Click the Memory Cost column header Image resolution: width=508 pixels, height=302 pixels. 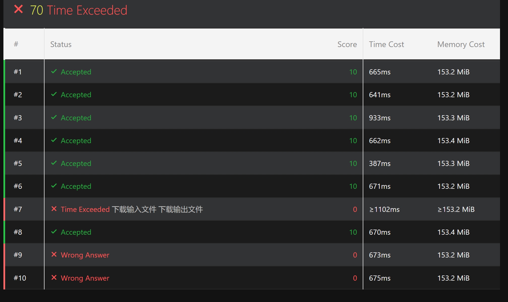[x=461, y=44]
